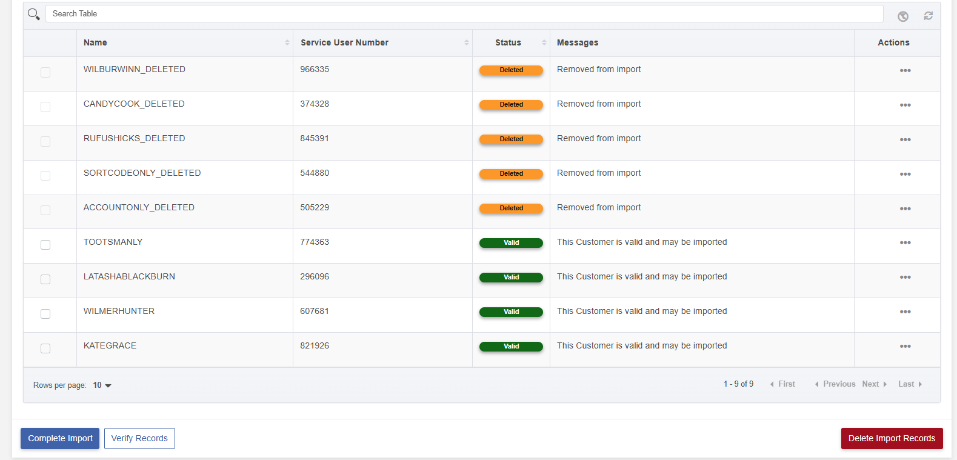
Task: Focus the Search Table input field
Action: [464, 14]
